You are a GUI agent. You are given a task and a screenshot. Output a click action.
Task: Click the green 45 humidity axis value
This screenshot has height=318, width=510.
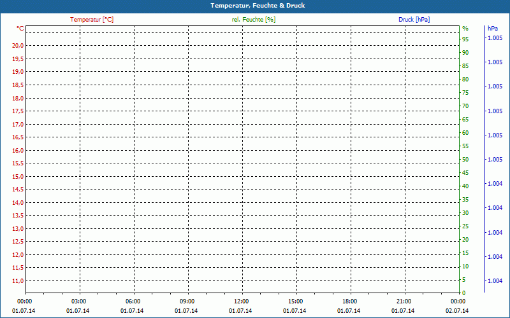[x=465, y=173]
